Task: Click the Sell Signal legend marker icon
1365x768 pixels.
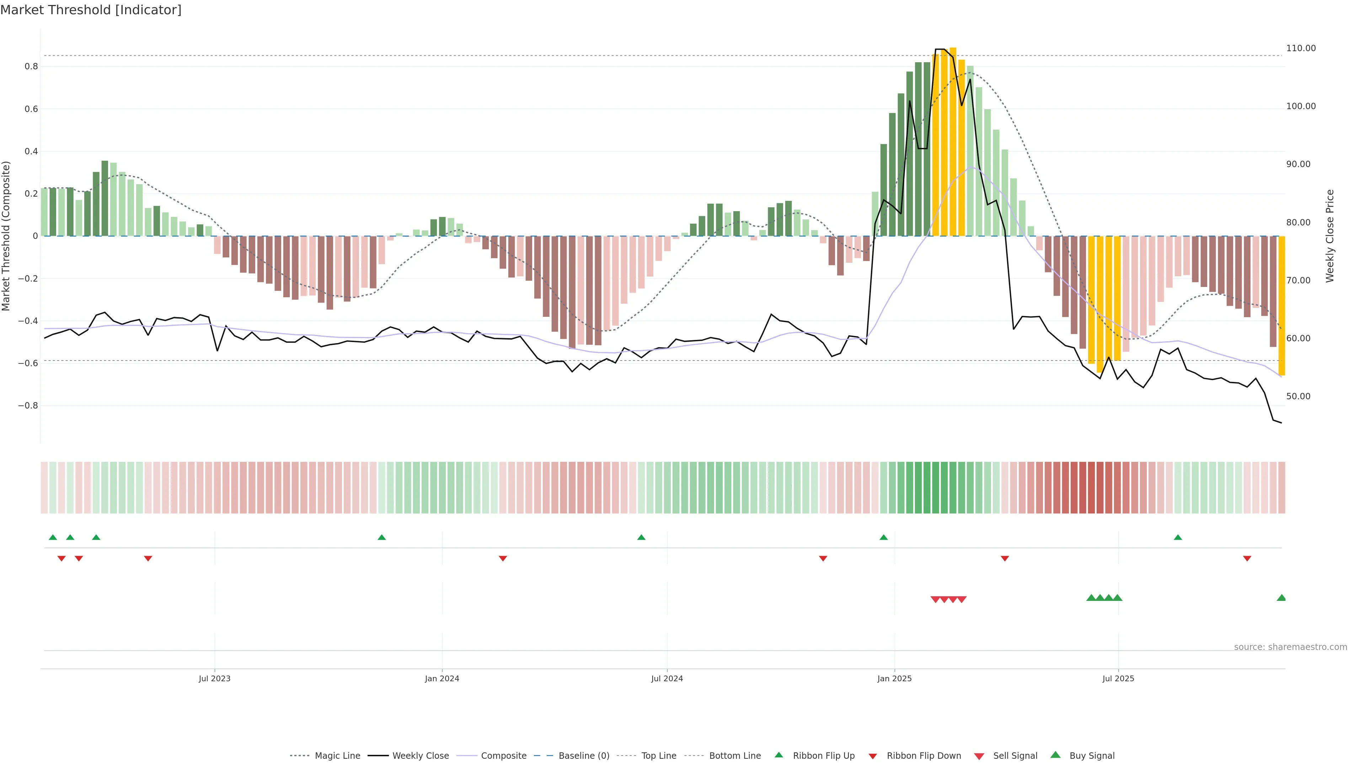Action: click(x=979, y=756)
